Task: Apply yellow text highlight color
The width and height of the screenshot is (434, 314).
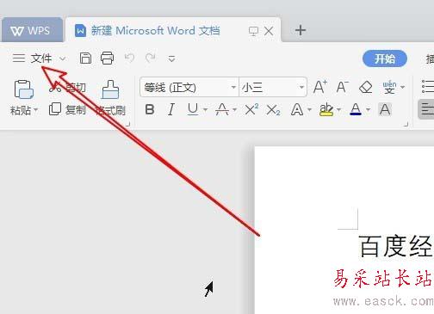Action: (x=326, y=109)
